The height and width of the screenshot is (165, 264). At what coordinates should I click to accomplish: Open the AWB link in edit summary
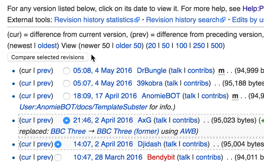click(x=188, y=132)
